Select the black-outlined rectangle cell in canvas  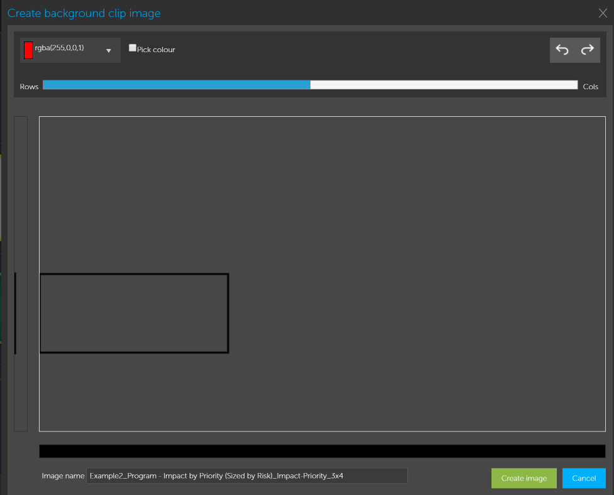(134, 313)
